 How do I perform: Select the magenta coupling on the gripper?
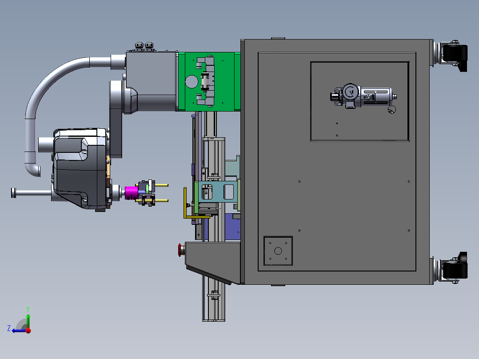132,193
